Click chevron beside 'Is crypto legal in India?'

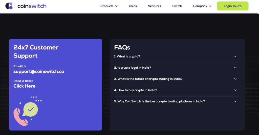tap(235, 68)
